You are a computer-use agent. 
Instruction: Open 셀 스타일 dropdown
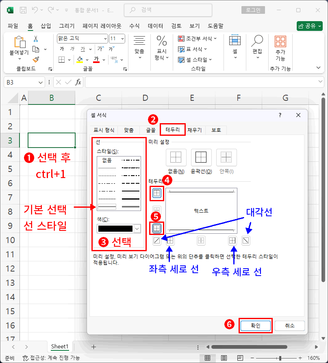coord(195,59)
